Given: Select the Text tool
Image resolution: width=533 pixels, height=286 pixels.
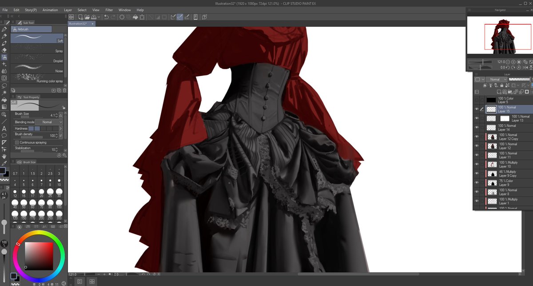Looking at the screenshot, I should coord(4,128).
